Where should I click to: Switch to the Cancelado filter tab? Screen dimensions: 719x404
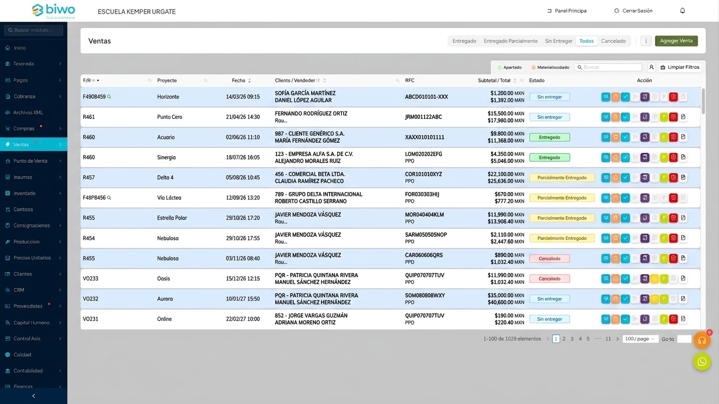614,41
